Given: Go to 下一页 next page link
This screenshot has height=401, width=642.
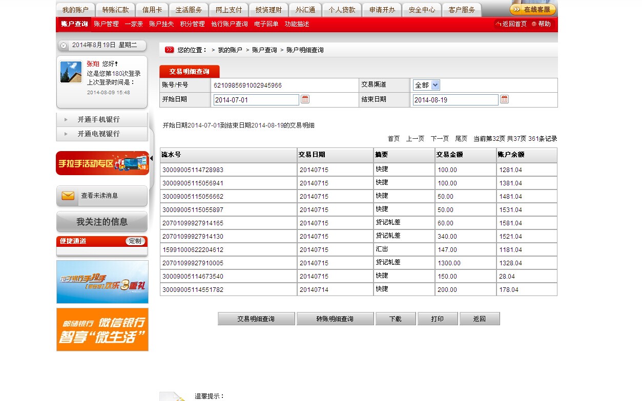Looking at the screenshot, I should [440, 139].
